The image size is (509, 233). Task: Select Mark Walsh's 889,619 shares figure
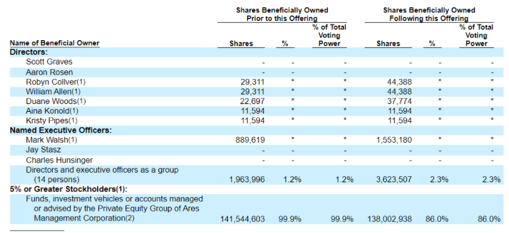pyautogui.click(x=250, y=140)
